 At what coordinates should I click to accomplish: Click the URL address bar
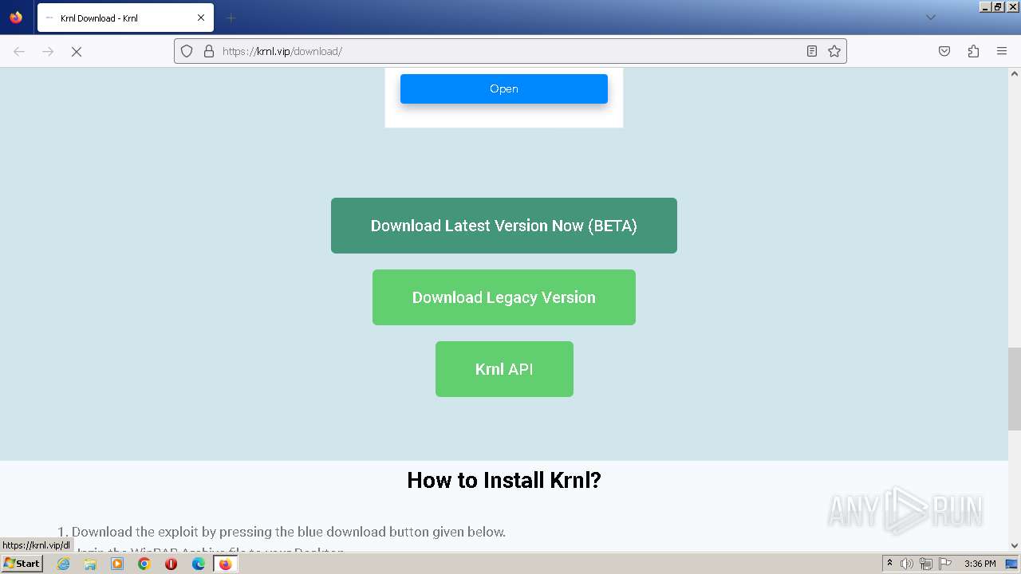(x=510, y=51)
